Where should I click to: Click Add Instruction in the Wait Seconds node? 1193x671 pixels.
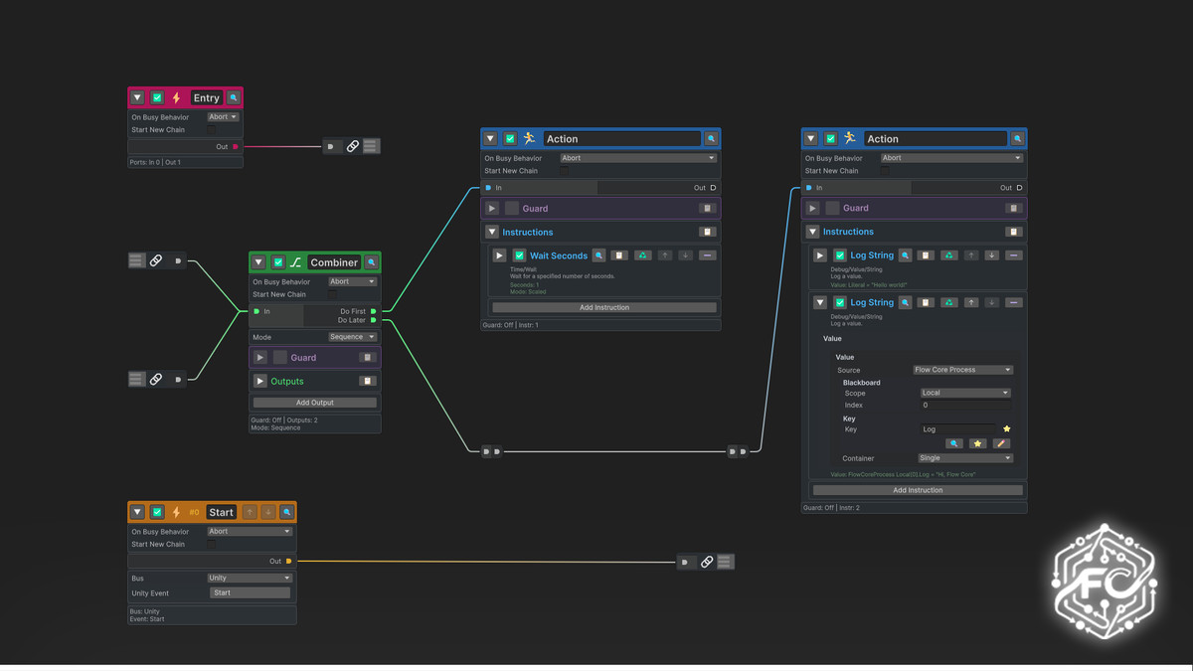coord(603,307)
